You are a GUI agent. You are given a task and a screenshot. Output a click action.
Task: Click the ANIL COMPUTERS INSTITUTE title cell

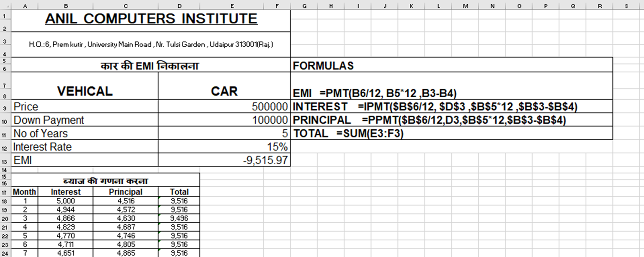pos(151,19)
